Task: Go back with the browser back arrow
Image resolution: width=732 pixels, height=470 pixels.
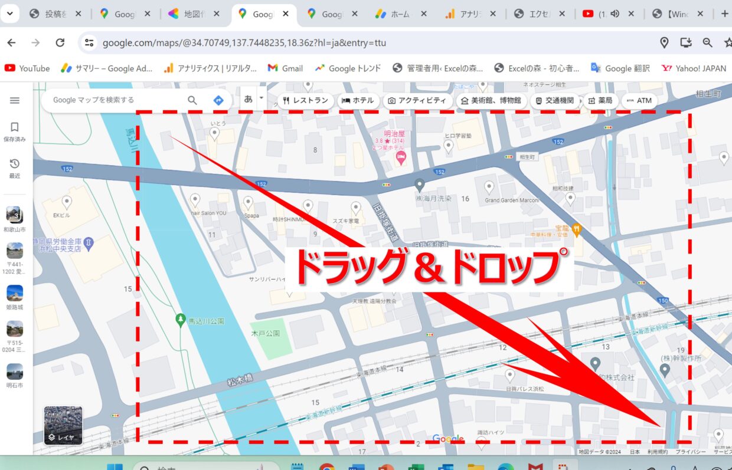Action: coord(11,42)
